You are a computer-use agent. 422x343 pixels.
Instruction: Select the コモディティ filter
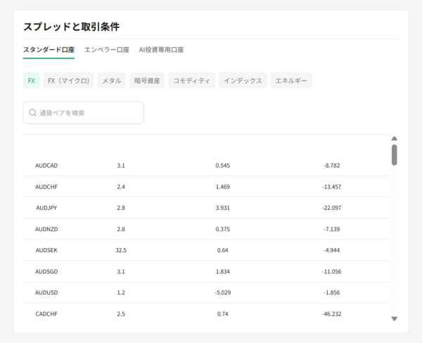point(191,81)
